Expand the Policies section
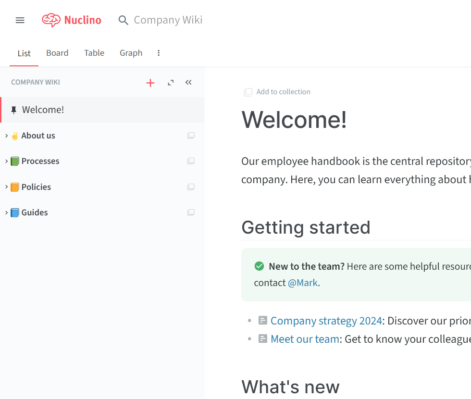471x399 pixels. 6,187
